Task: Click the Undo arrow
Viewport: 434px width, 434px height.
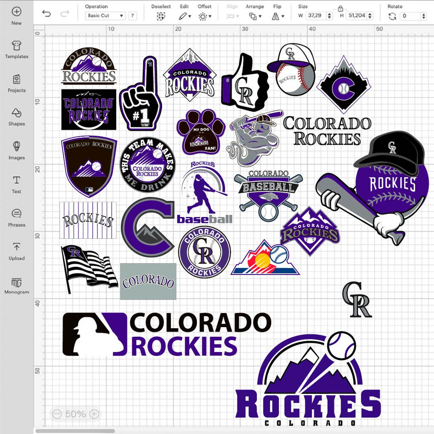Action: coord(47,14)
